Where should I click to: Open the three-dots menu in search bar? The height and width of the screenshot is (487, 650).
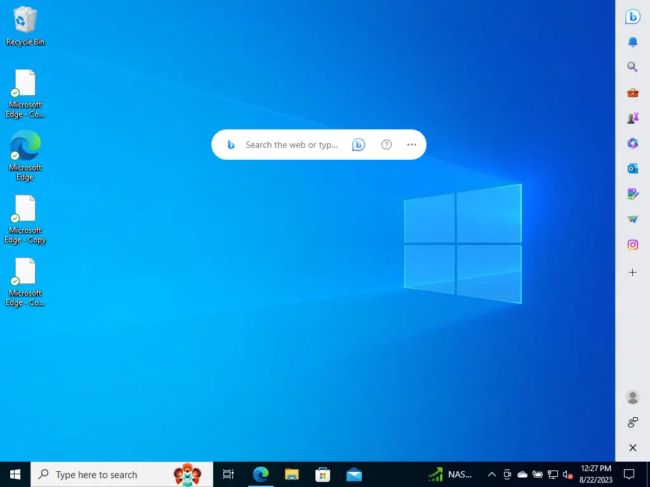point(411,145)
